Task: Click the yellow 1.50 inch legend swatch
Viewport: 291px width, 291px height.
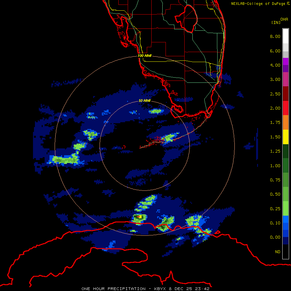Action: [286, 137]
